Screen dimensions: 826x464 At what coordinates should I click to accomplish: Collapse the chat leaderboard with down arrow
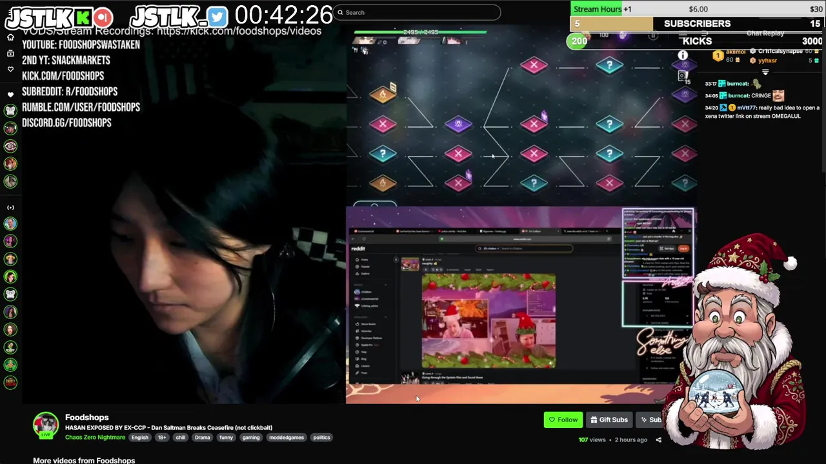pos(765,72)
